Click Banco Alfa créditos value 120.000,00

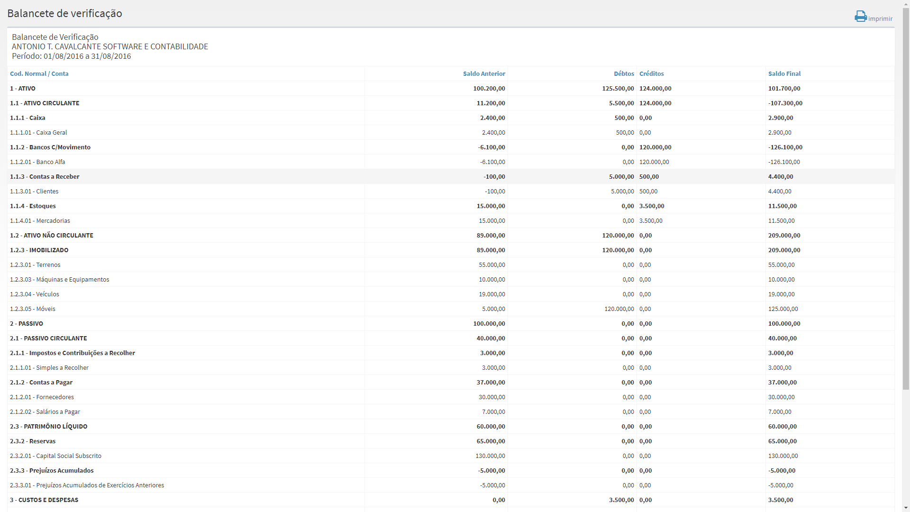(654, 162)
